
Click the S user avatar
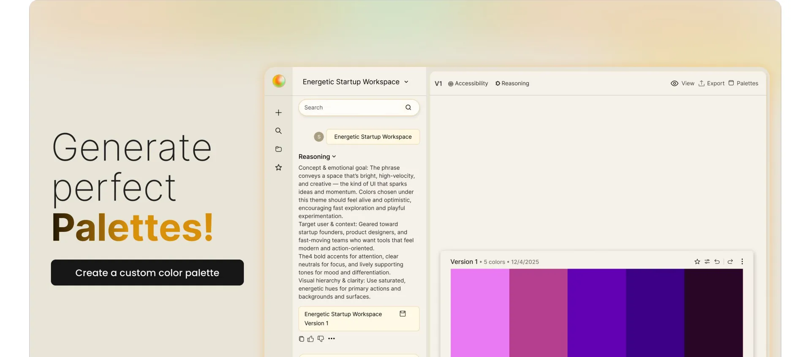coord(319,137)
